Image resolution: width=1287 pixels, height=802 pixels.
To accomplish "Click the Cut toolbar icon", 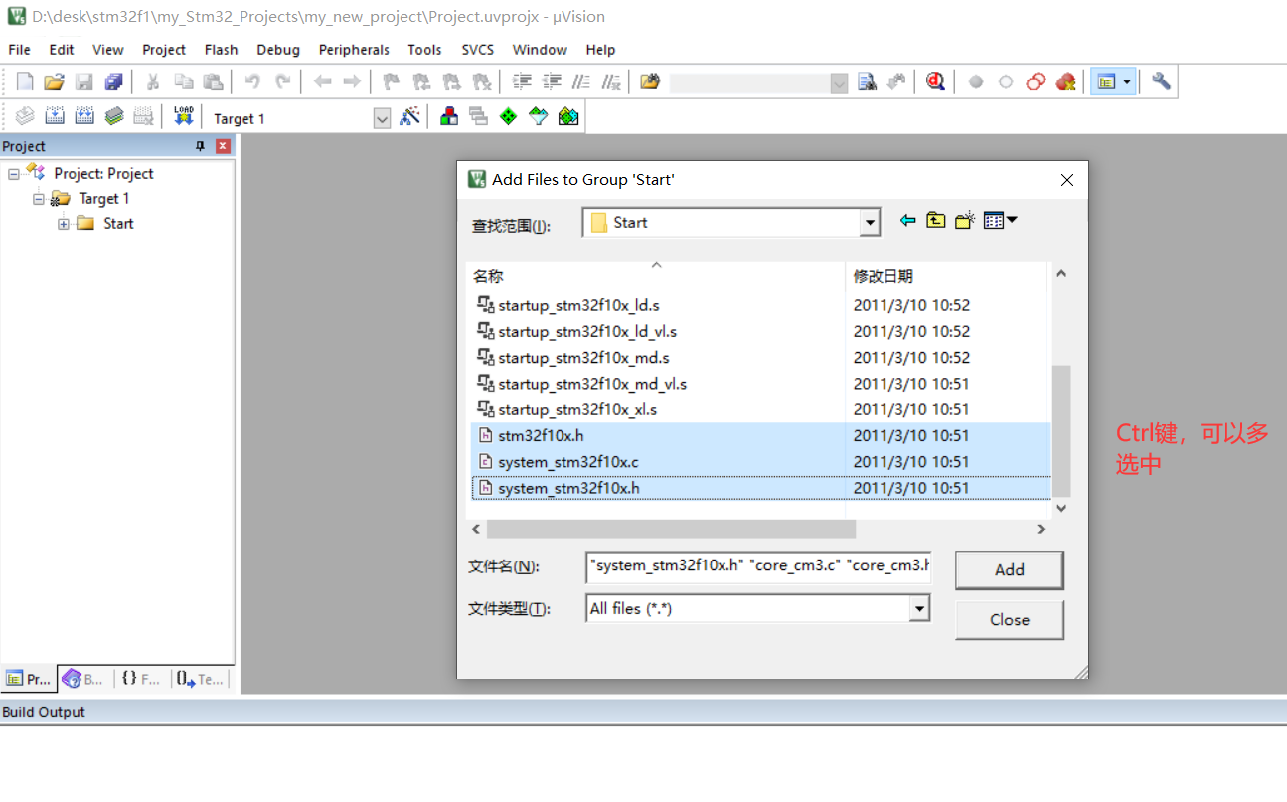I will 153,81.
